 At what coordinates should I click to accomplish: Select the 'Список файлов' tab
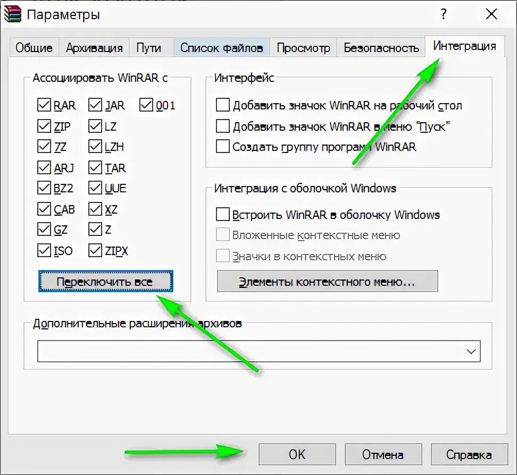pos(221,47)
